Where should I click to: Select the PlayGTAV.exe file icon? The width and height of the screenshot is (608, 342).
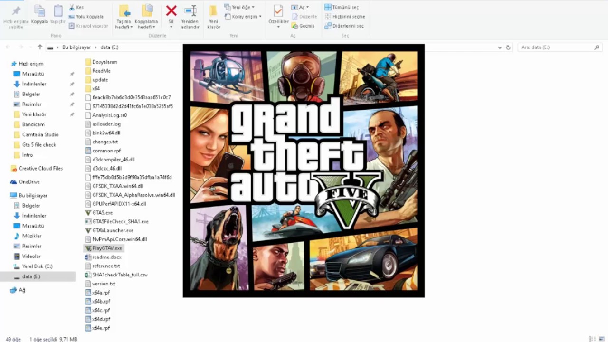coord(88,248)
